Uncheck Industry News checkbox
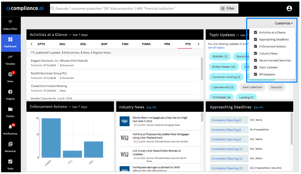 (x=255, y=53)
